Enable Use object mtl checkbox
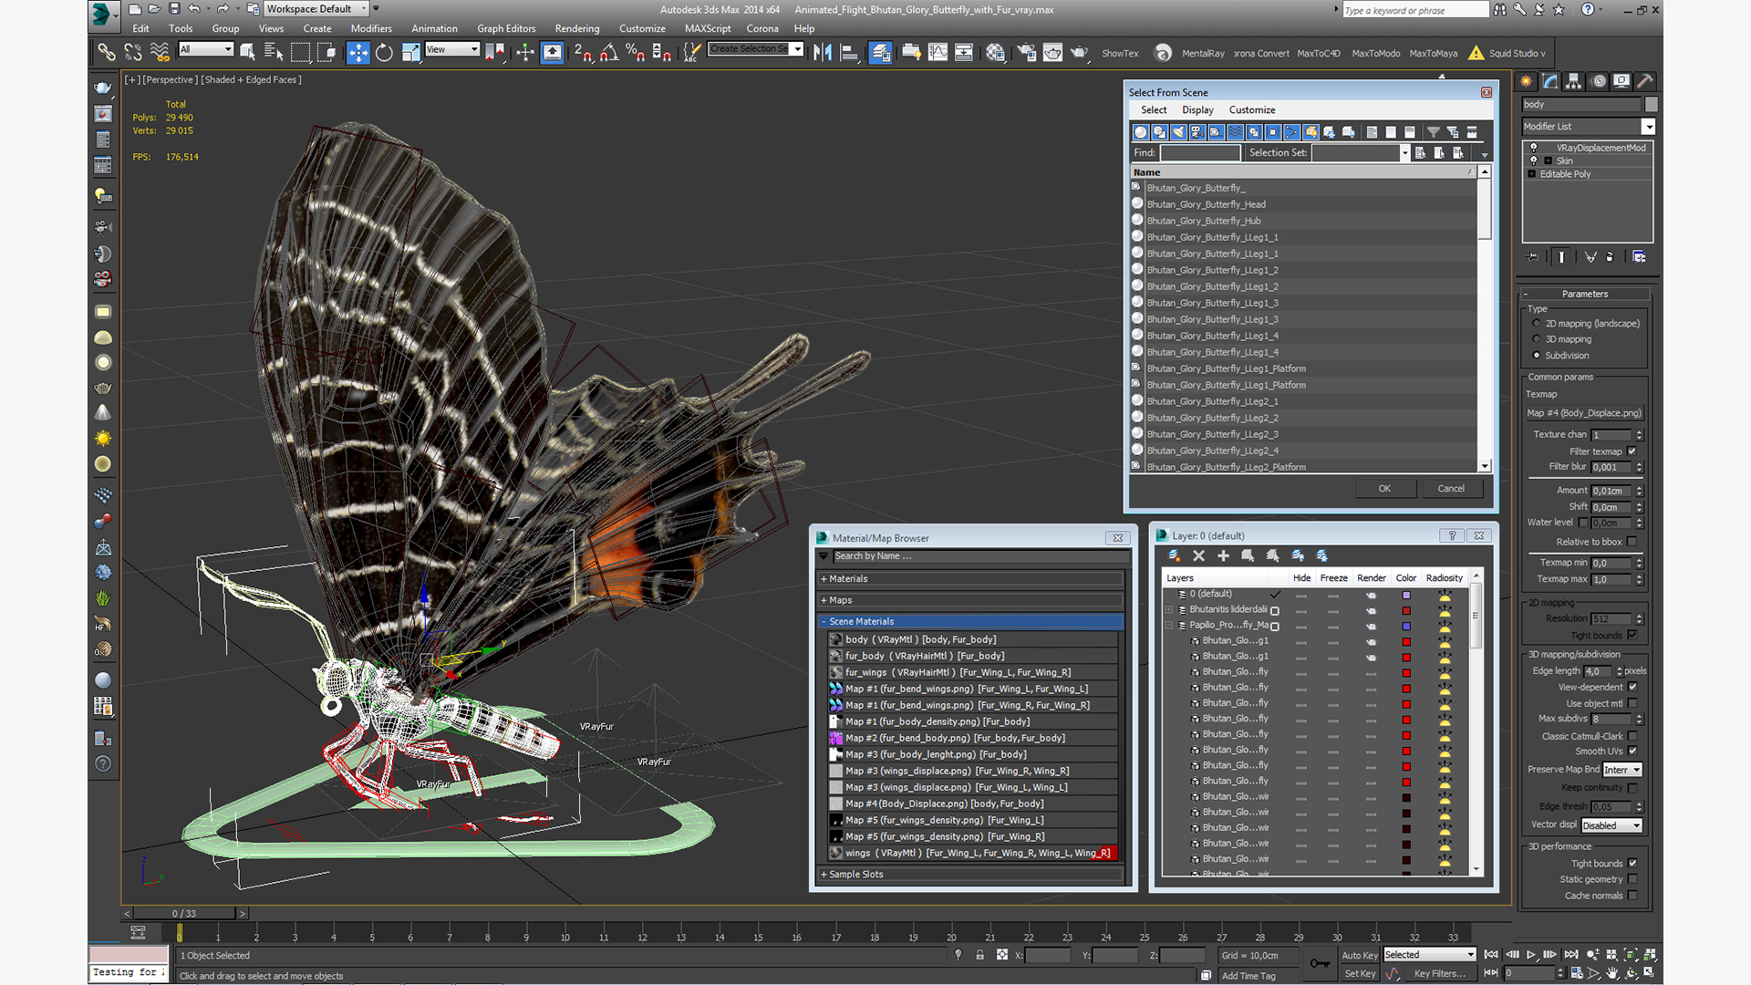Image resolution: width=1751 pixels, height=985 pixels. pyautogui.click(x=1632, y=703)
